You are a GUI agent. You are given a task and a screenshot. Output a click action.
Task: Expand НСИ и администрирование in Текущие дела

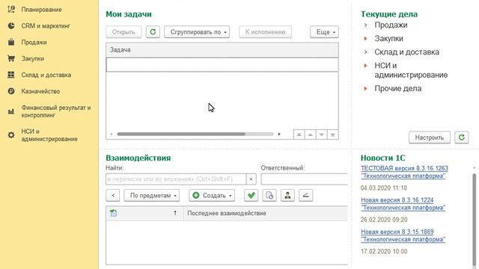tap(365, 66)
